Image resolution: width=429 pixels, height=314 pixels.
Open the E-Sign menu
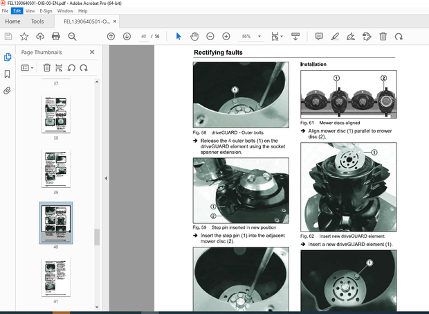46,11
